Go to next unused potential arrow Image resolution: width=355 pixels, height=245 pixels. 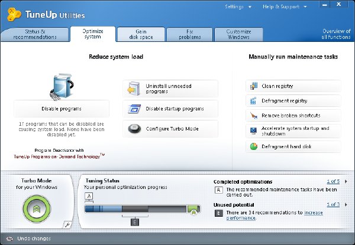(x=346, y=205)
